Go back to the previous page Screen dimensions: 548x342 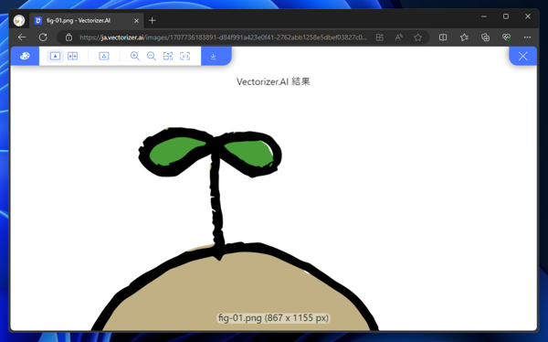point(22,37)
